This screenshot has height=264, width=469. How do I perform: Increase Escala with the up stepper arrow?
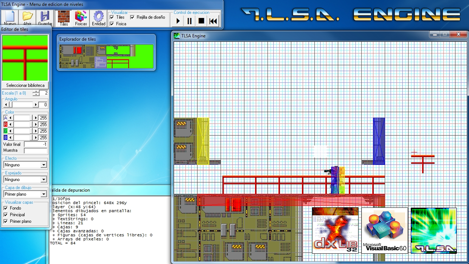pos(36,91)
